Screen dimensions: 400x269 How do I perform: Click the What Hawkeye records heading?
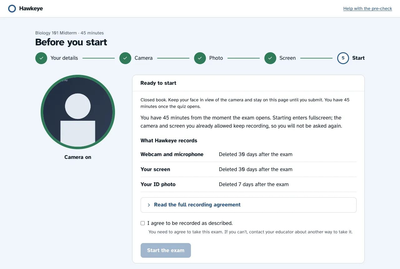pyautogui.click(x=169, y=141)
